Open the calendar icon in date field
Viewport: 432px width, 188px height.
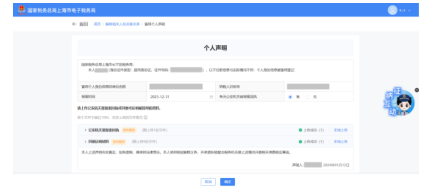click(x=211, y=97)
